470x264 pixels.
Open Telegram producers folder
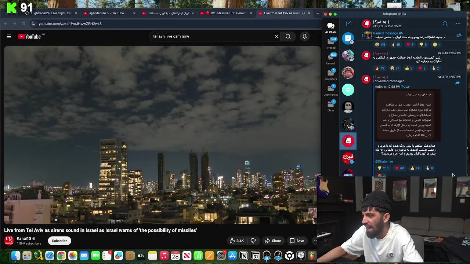(330, 74)
